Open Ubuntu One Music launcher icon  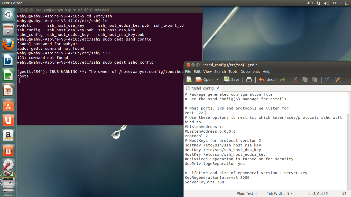(x=8, y=150)
